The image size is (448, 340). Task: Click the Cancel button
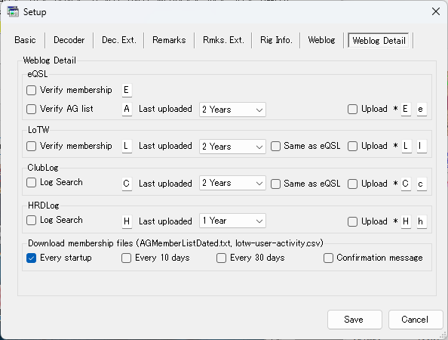416,320
